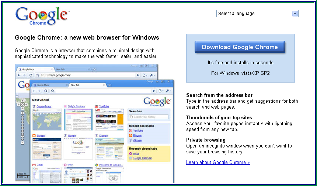Click the YouTube page thumbnail in Most visited

[x=109, y=120]
